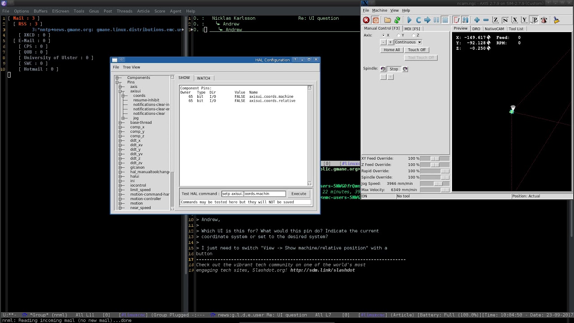Toggle the Machine Power icon in AXIS
The image size is (574, 323).
click(376, 20)
